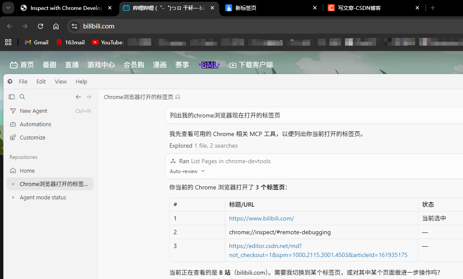Image resolution: width=463 pixels, height=279 pixels.
Task: Open the 163mail bookmark
Action: tap(71, 43)
